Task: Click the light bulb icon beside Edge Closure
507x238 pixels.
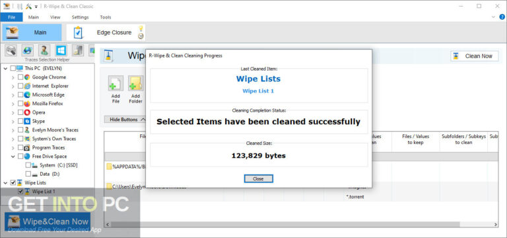Action: tap(141, 28)
